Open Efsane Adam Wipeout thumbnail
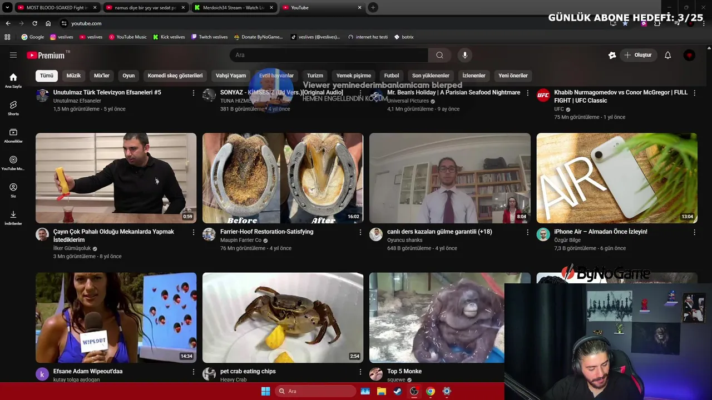Screen dimensions: 712x400 coord(116,318)
